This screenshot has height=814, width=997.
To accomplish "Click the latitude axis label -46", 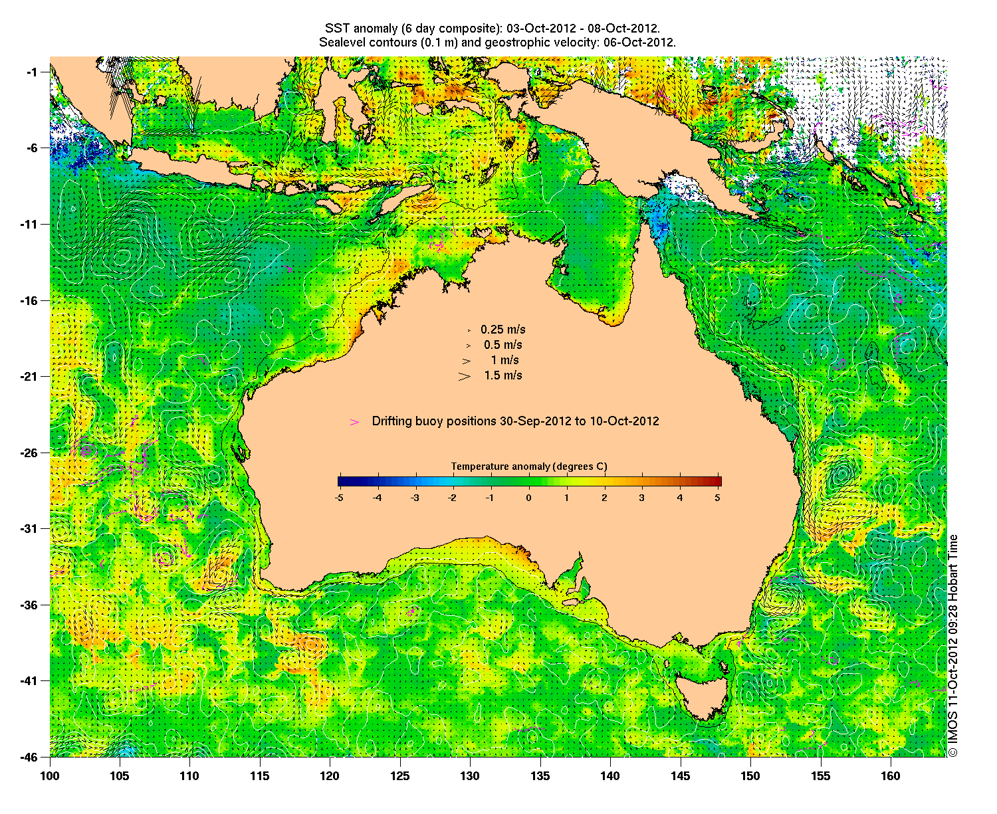I will coord(29,756).
